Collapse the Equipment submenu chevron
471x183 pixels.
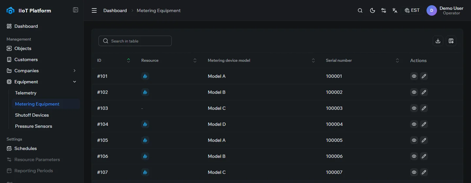[75, 82]
